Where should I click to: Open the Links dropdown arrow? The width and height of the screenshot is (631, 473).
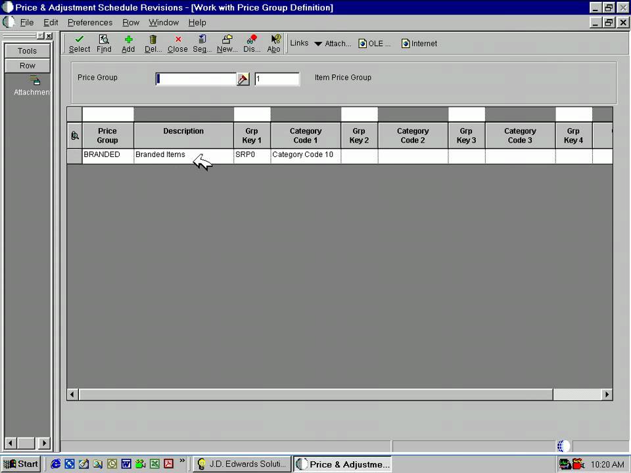(x=318, y=44)
